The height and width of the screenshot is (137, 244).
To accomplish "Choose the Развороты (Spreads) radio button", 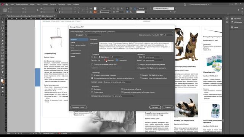I will [x=117, y=60].
